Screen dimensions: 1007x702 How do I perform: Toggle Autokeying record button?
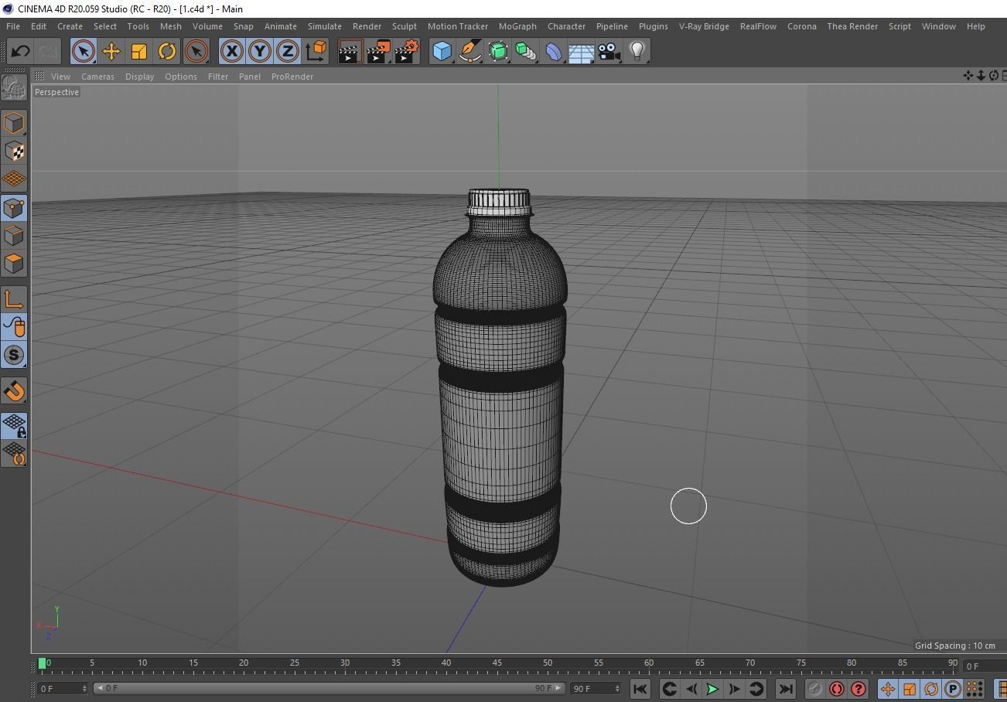[x=836, y=688]
